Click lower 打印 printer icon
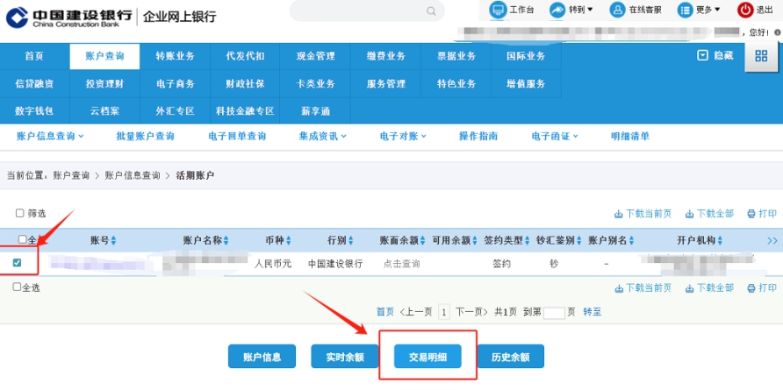 pyautogui.click(x=751, y=288)
